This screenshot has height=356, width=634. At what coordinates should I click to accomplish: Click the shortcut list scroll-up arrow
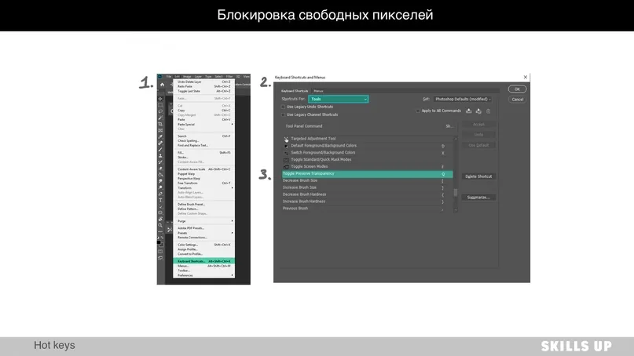point(456,139)
